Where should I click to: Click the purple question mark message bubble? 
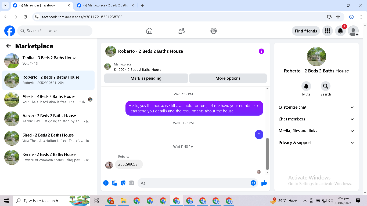coord(259,135)
